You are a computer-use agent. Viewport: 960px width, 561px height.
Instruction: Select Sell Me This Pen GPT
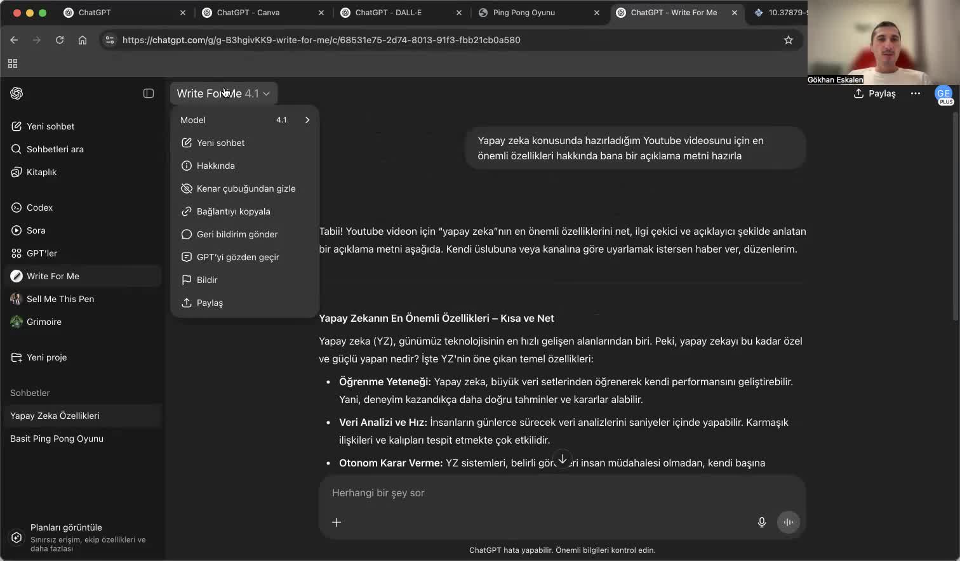(x=83, y=299)
